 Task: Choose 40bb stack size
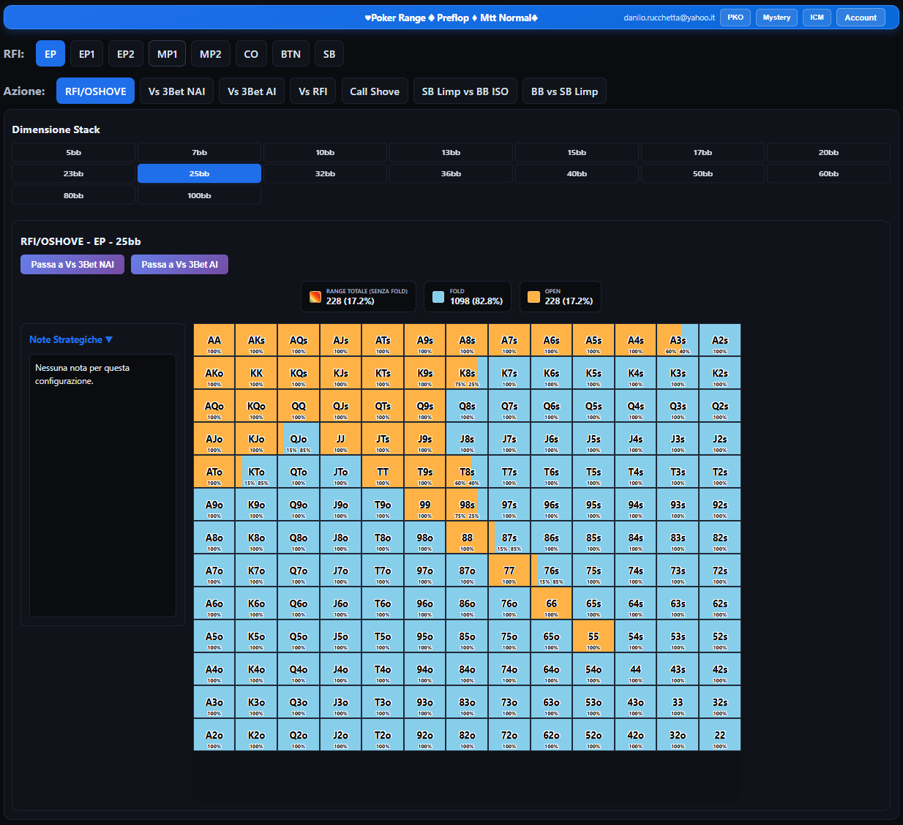[x=577, y=174]
